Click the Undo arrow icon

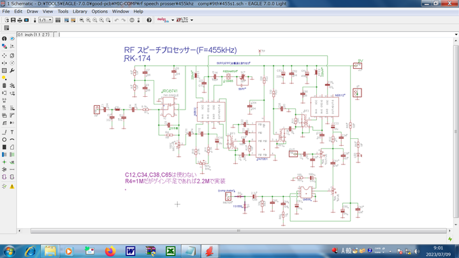(x=116, y=20)
